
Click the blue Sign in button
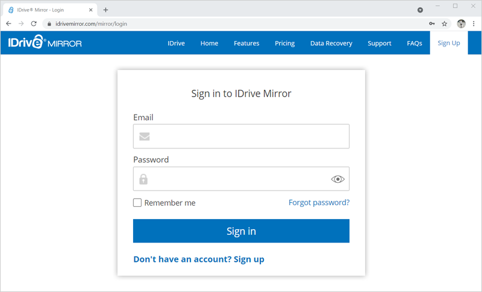tap(242, 231)
